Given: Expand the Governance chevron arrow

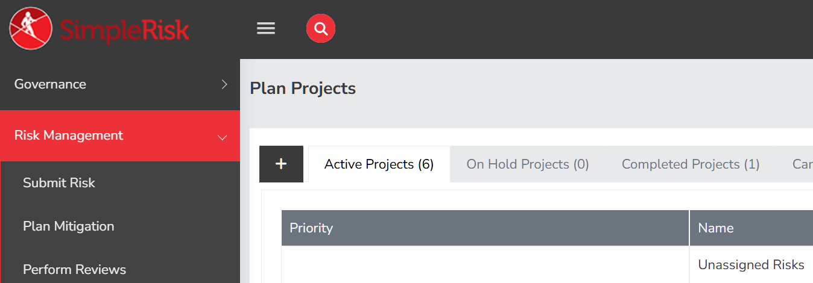Looking at the screenshot, I should 224,84.
